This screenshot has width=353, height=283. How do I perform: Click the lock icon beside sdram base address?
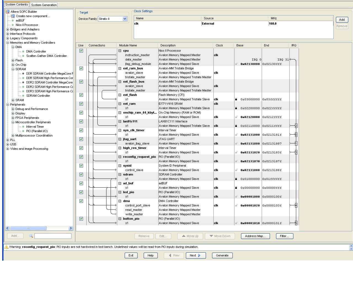[x=236, y=179]
